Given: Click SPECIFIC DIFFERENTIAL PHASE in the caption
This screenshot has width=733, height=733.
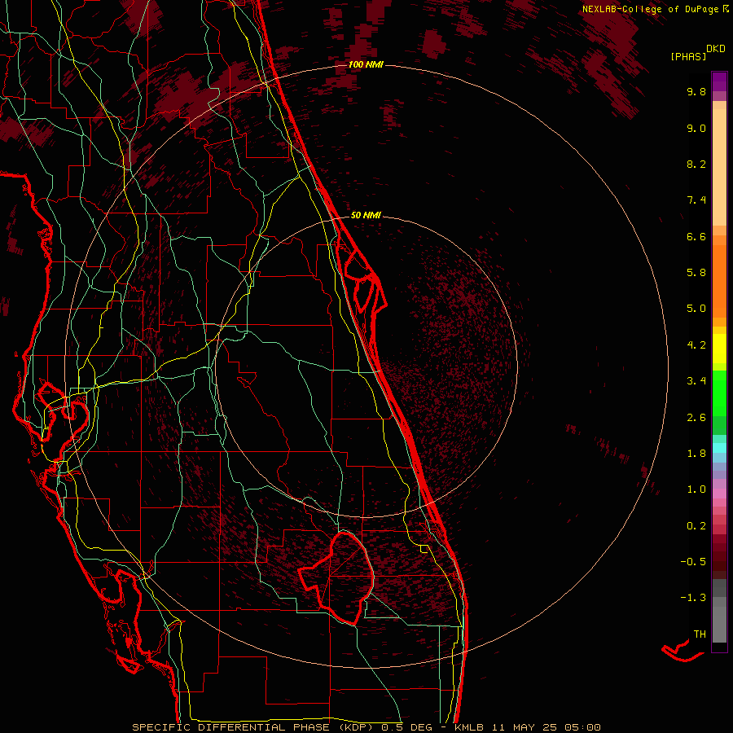Looking at the screenshot, I should 232,727.
